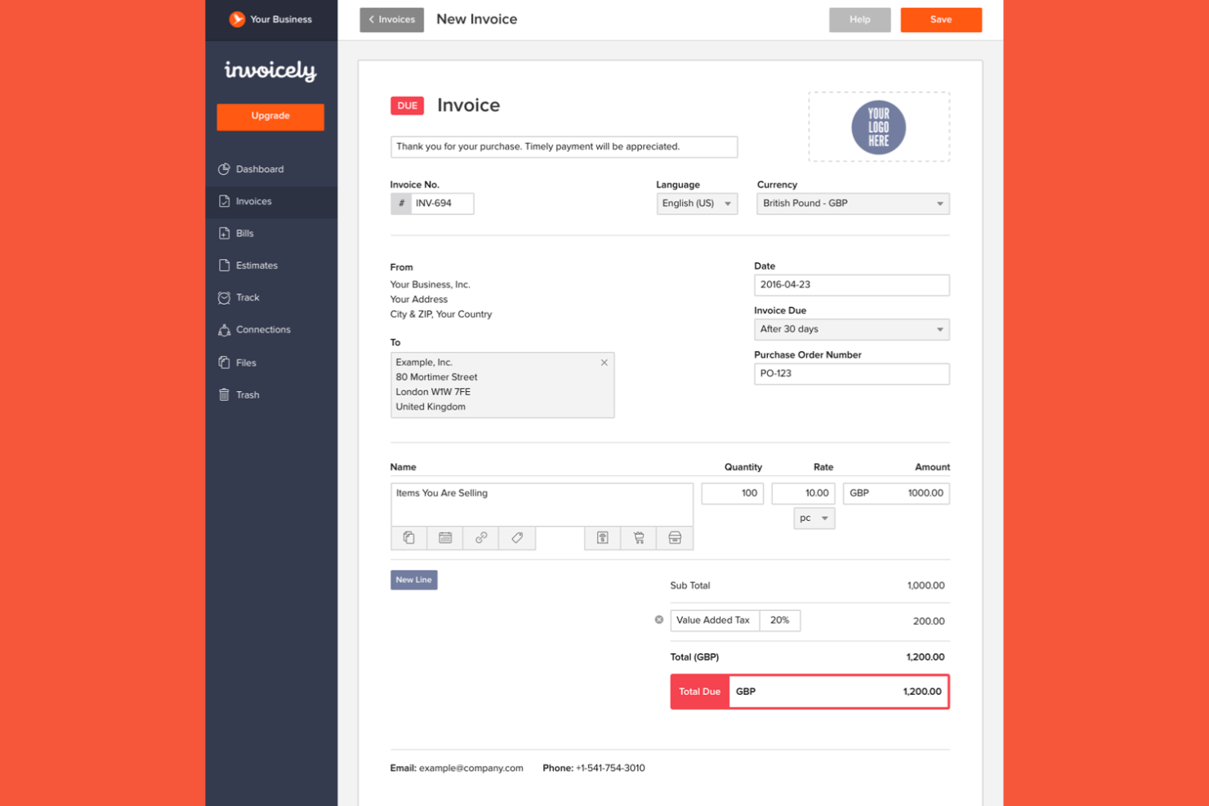The width and height of the screenshot is (1209, 806).
Task: Toggle the DUE status badge
Action: pyautogui.click(x=407, y=105)
